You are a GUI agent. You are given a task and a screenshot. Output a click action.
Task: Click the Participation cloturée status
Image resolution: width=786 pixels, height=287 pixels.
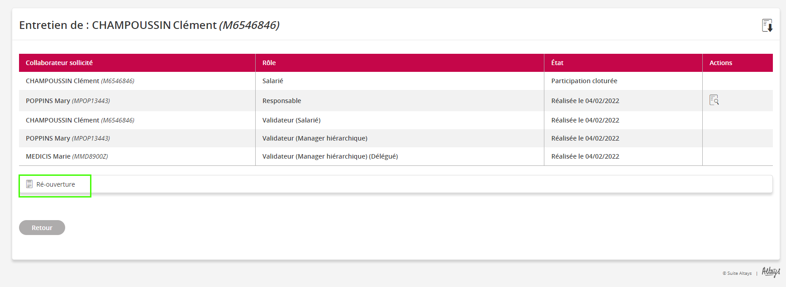click(x=584, y=81)
